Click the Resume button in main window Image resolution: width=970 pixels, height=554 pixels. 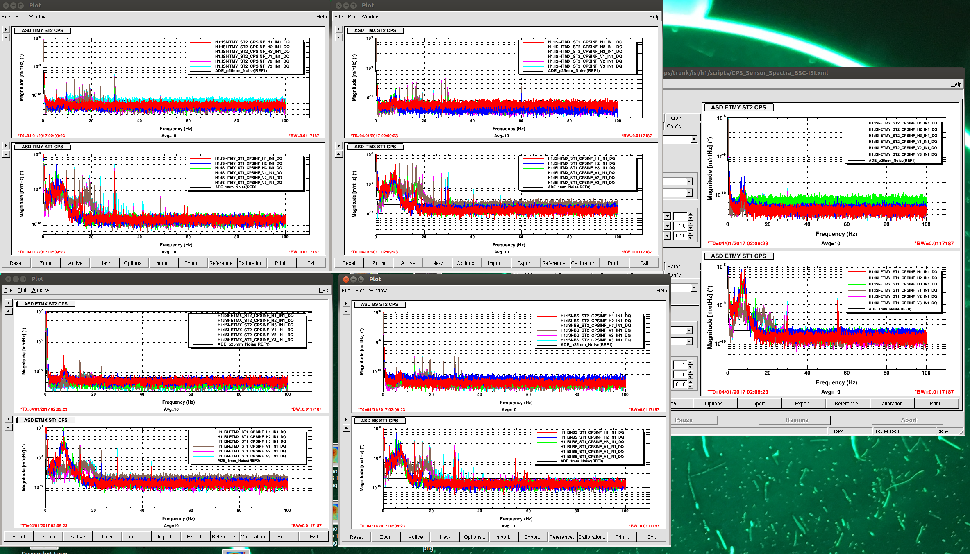pyautogui.click(x=795, y=420)
